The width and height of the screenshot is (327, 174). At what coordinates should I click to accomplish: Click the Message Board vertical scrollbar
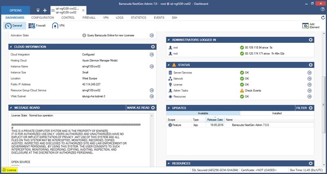coord(152,140)
